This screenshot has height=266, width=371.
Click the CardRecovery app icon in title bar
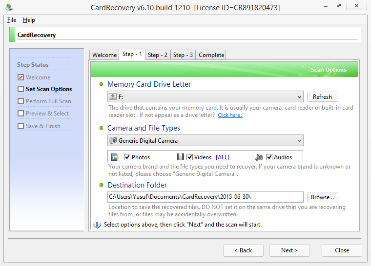(x=9, y=8)
